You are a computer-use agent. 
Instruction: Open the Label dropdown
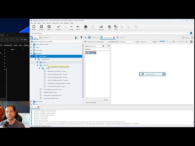(145, 42)
